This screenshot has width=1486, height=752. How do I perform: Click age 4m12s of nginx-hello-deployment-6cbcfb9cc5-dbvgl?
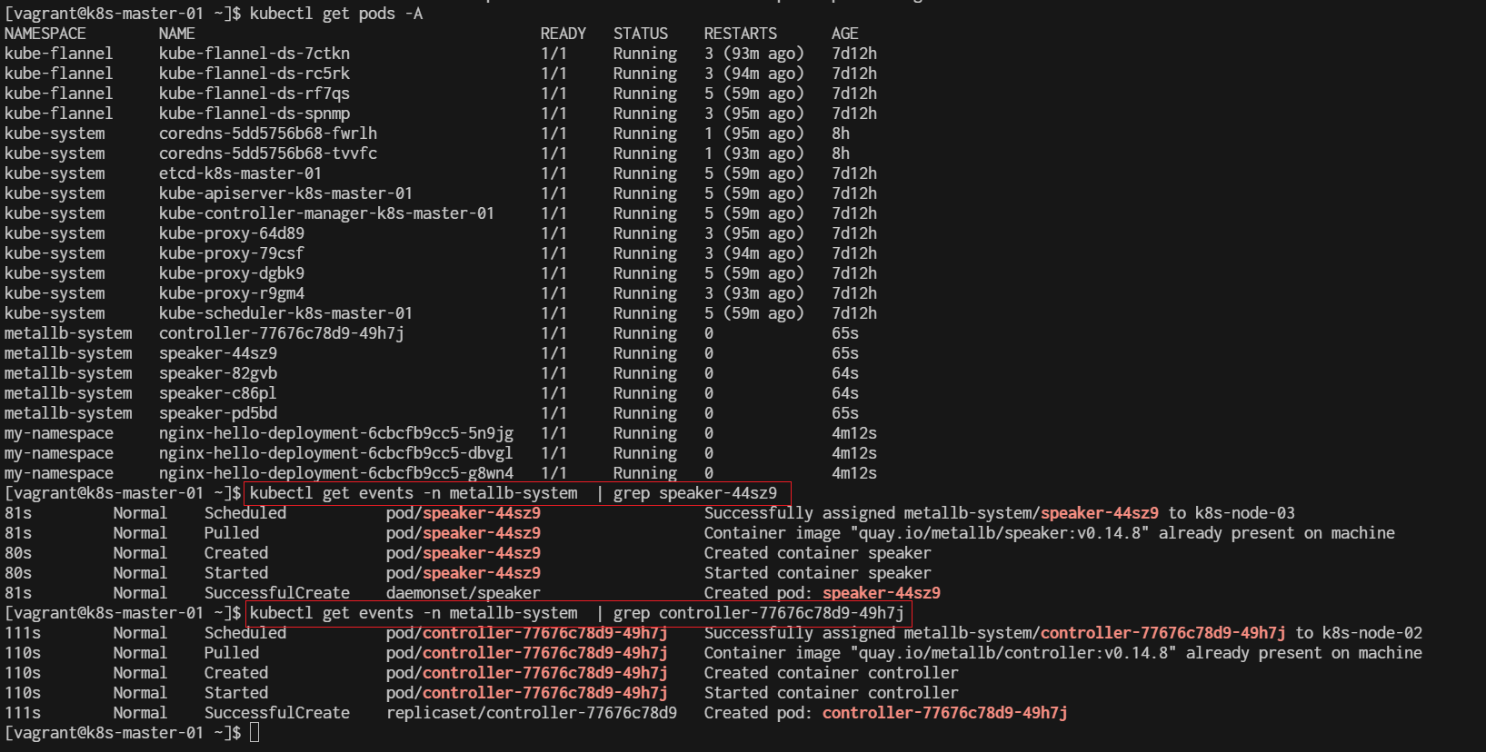point(854,453)
